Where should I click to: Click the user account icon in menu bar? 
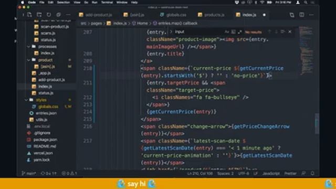click(298, 2)
